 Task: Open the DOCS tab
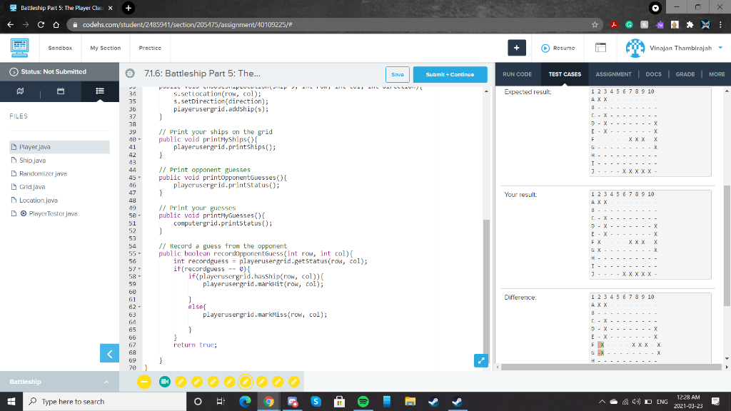[653, 74]
